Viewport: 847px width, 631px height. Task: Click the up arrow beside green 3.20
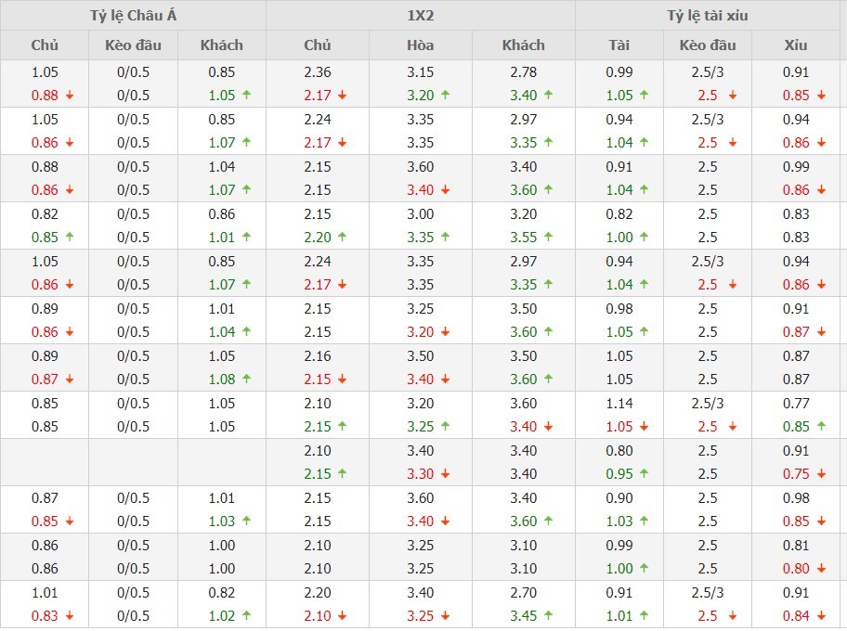pyautogui.click(x=445, y=95)
